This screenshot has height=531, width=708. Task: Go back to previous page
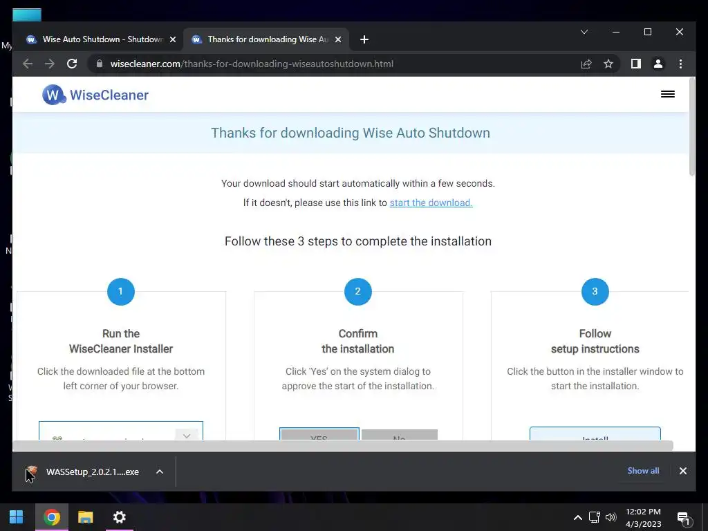[28, 64]
